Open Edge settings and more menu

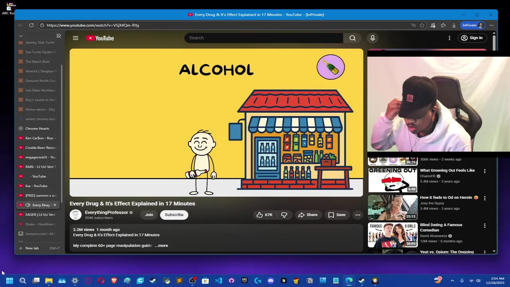tap(492, 25)
